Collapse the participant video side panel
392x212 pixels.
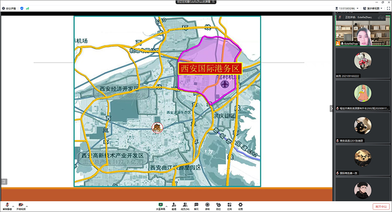click(x=331, y=109)
